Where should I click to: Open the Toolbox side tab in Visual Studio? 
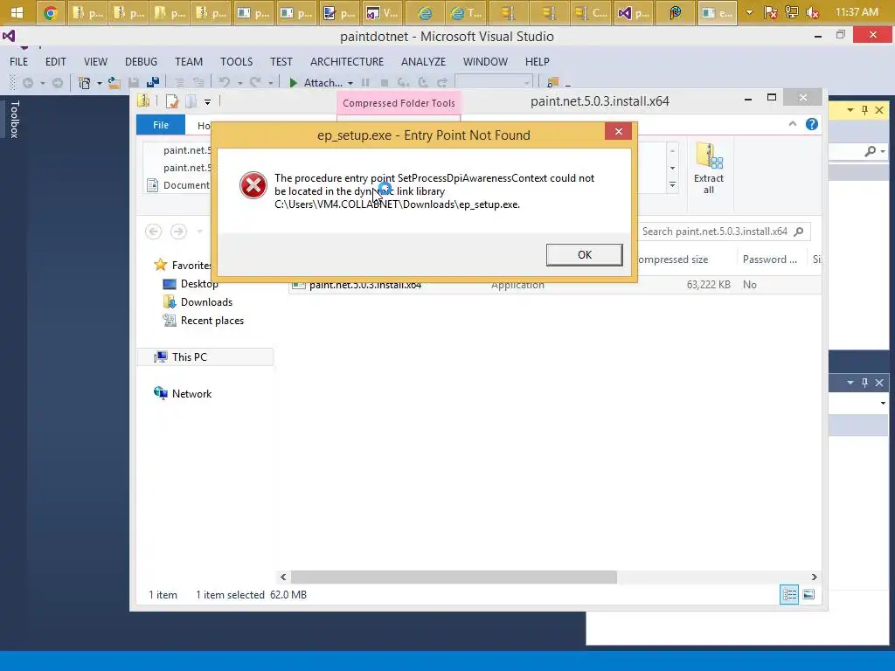[14, 119]
